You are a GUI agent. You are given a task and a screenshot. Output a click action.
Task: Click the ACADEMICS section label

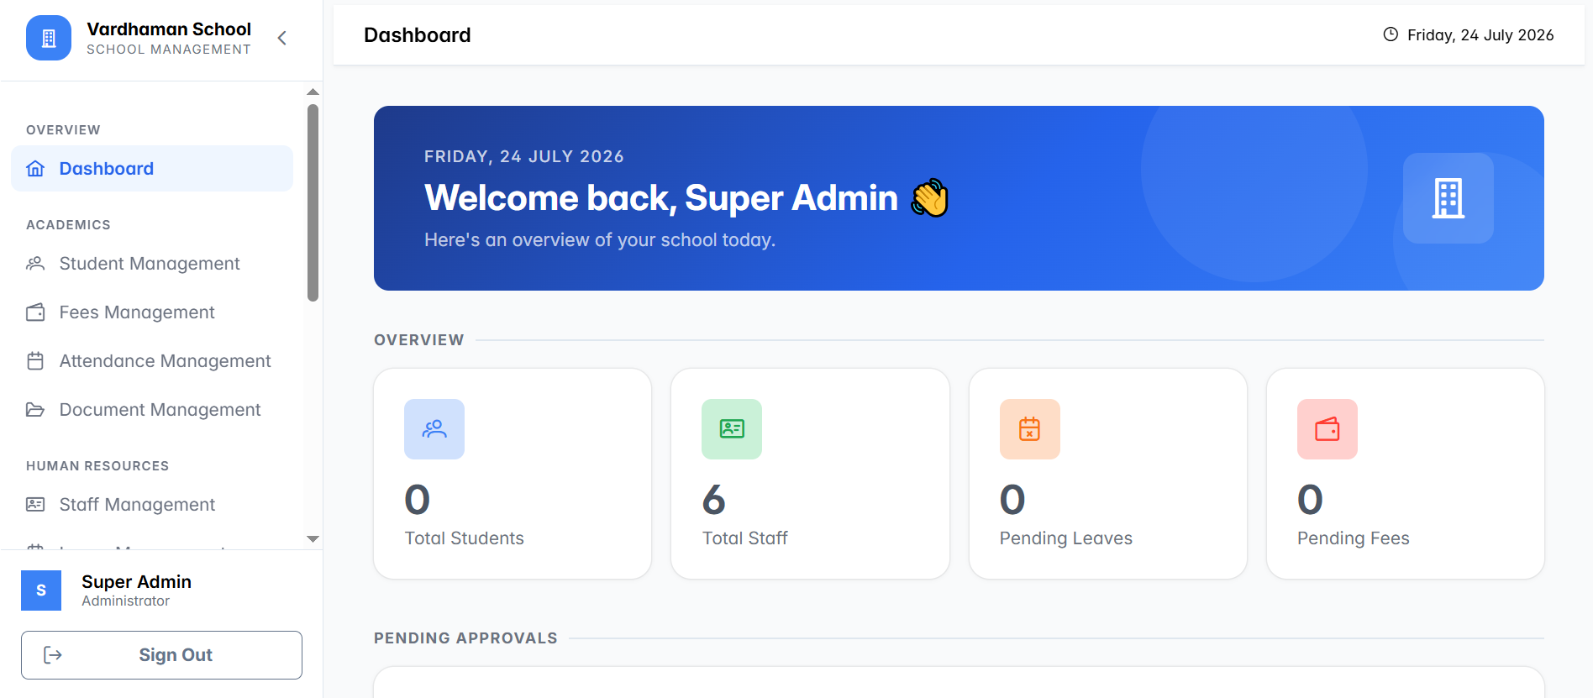pos(68,225)
